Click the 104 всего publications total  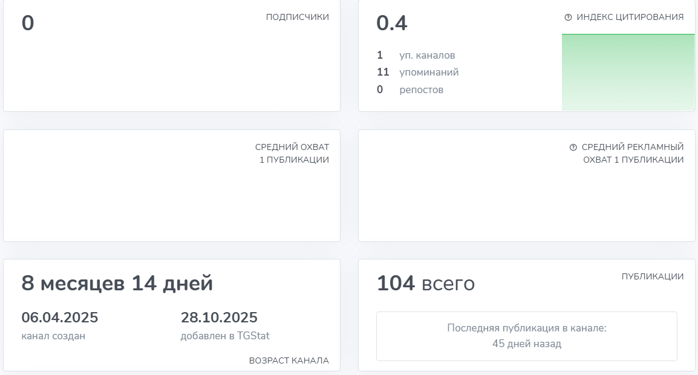[x=426, y=283]
